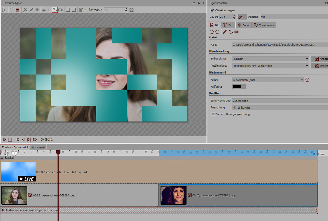Image resolution: width=328 pixels, height=221 pixels.
Task: Toggle the grid display icon
Action: pyautogui.click(x=44, y=10)
